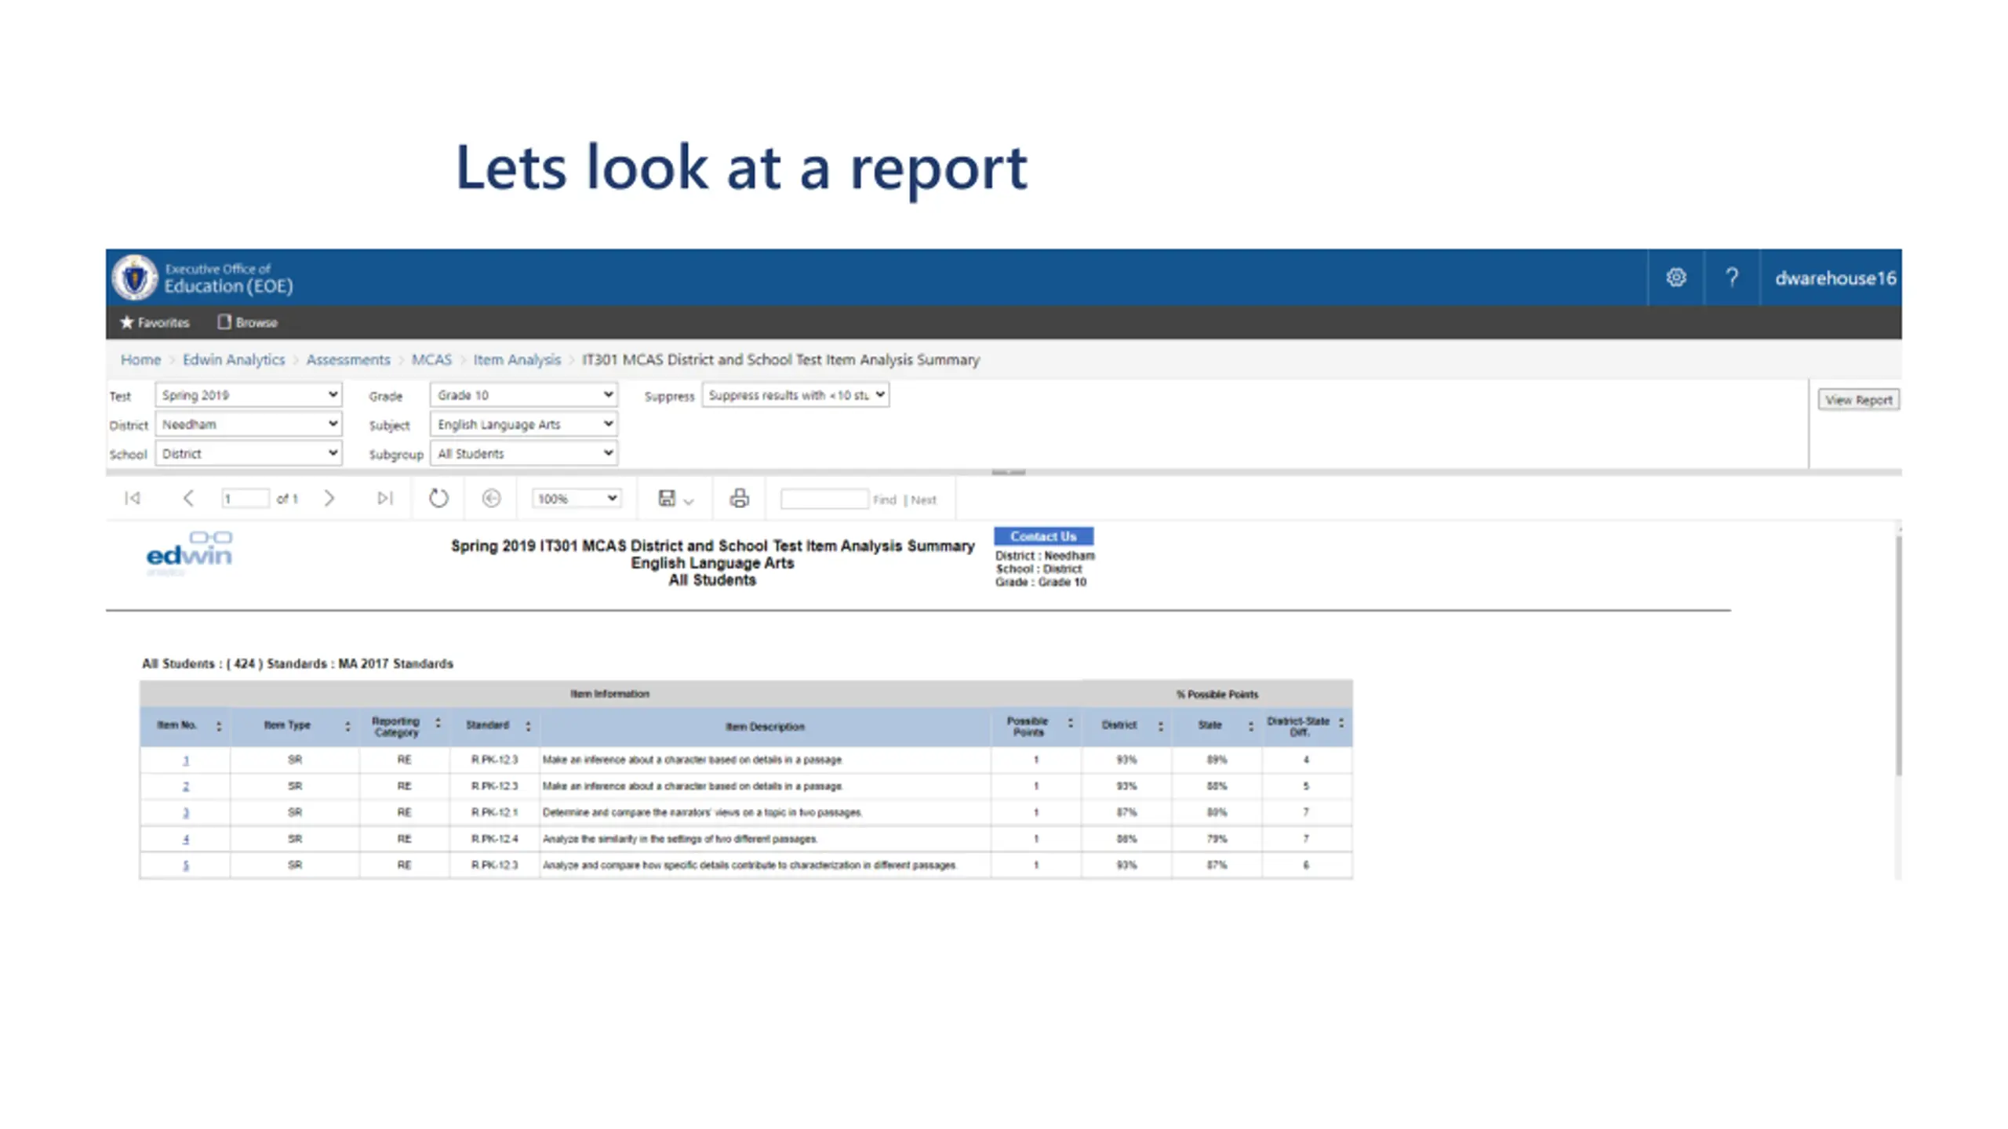
Task: Sort by Standard column
Action: click(528, 726)
